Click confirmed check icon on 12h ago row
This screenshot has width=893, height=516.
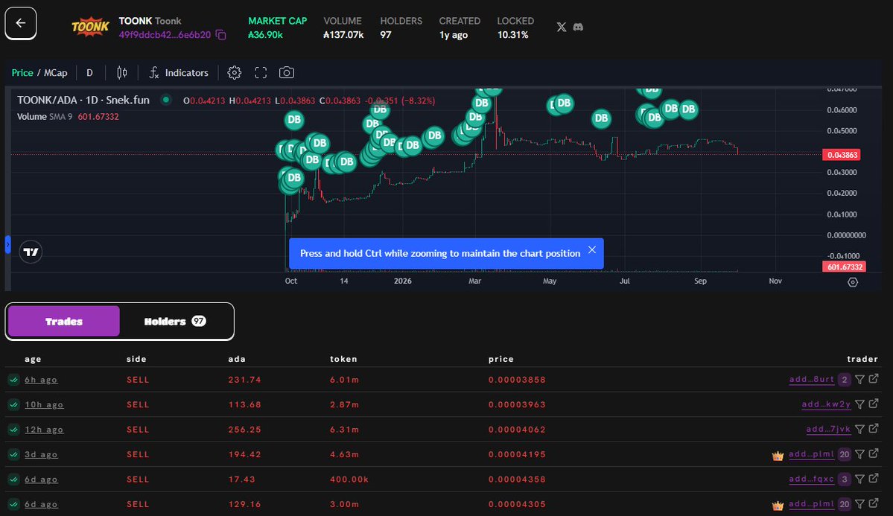[13, 430]
